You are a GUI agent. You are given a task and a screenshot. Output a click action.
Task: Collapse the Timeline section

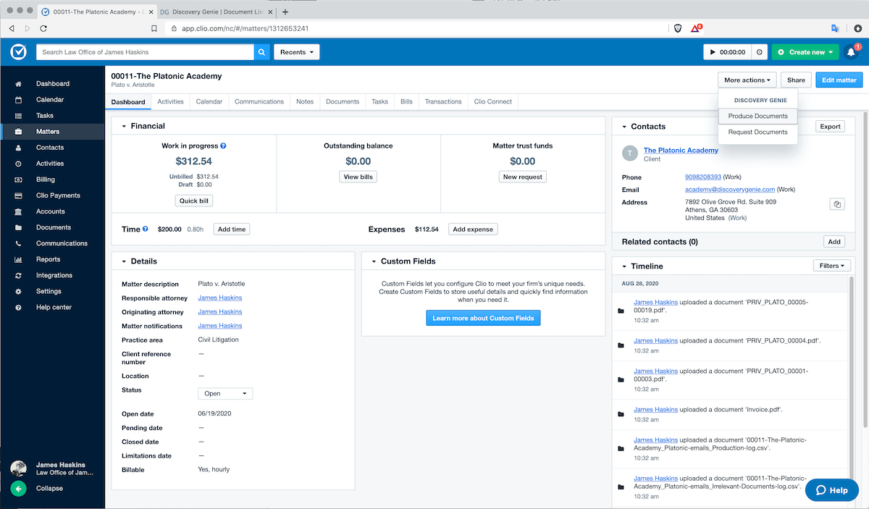pyautogui.click(x=624, y=266)
